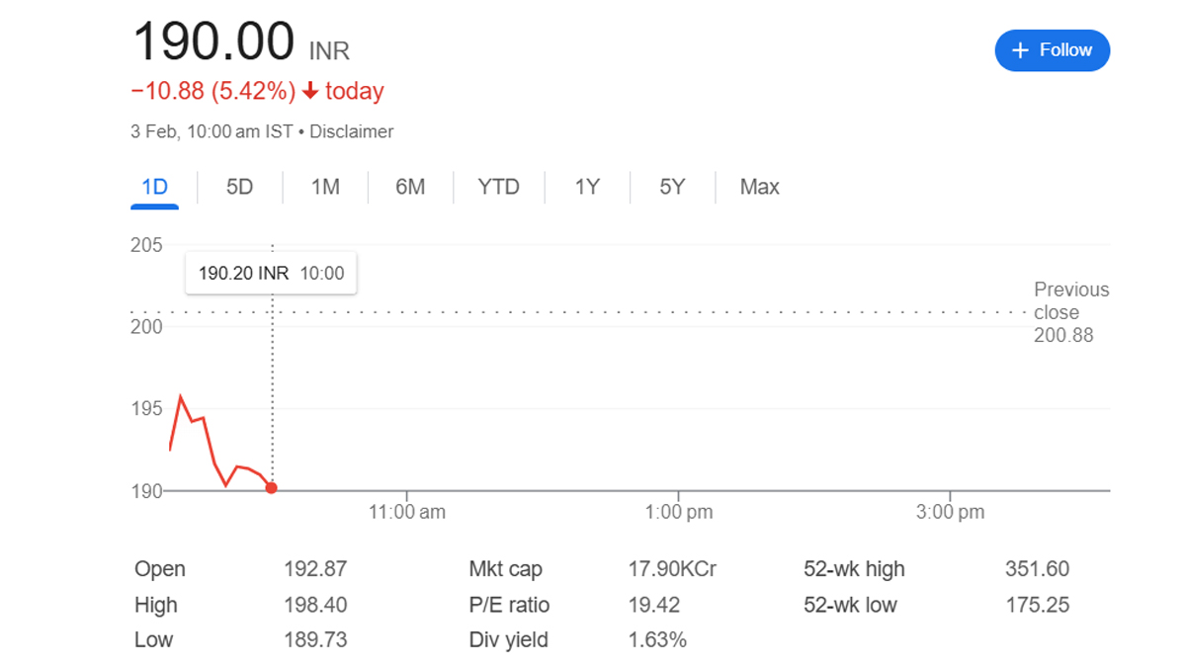
Task: Click the 11:00 am axis label
Action: [407, 512]
